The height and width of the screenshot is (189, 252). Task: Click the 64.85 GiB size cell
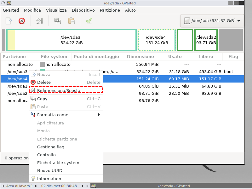click(x=149, y=86)
